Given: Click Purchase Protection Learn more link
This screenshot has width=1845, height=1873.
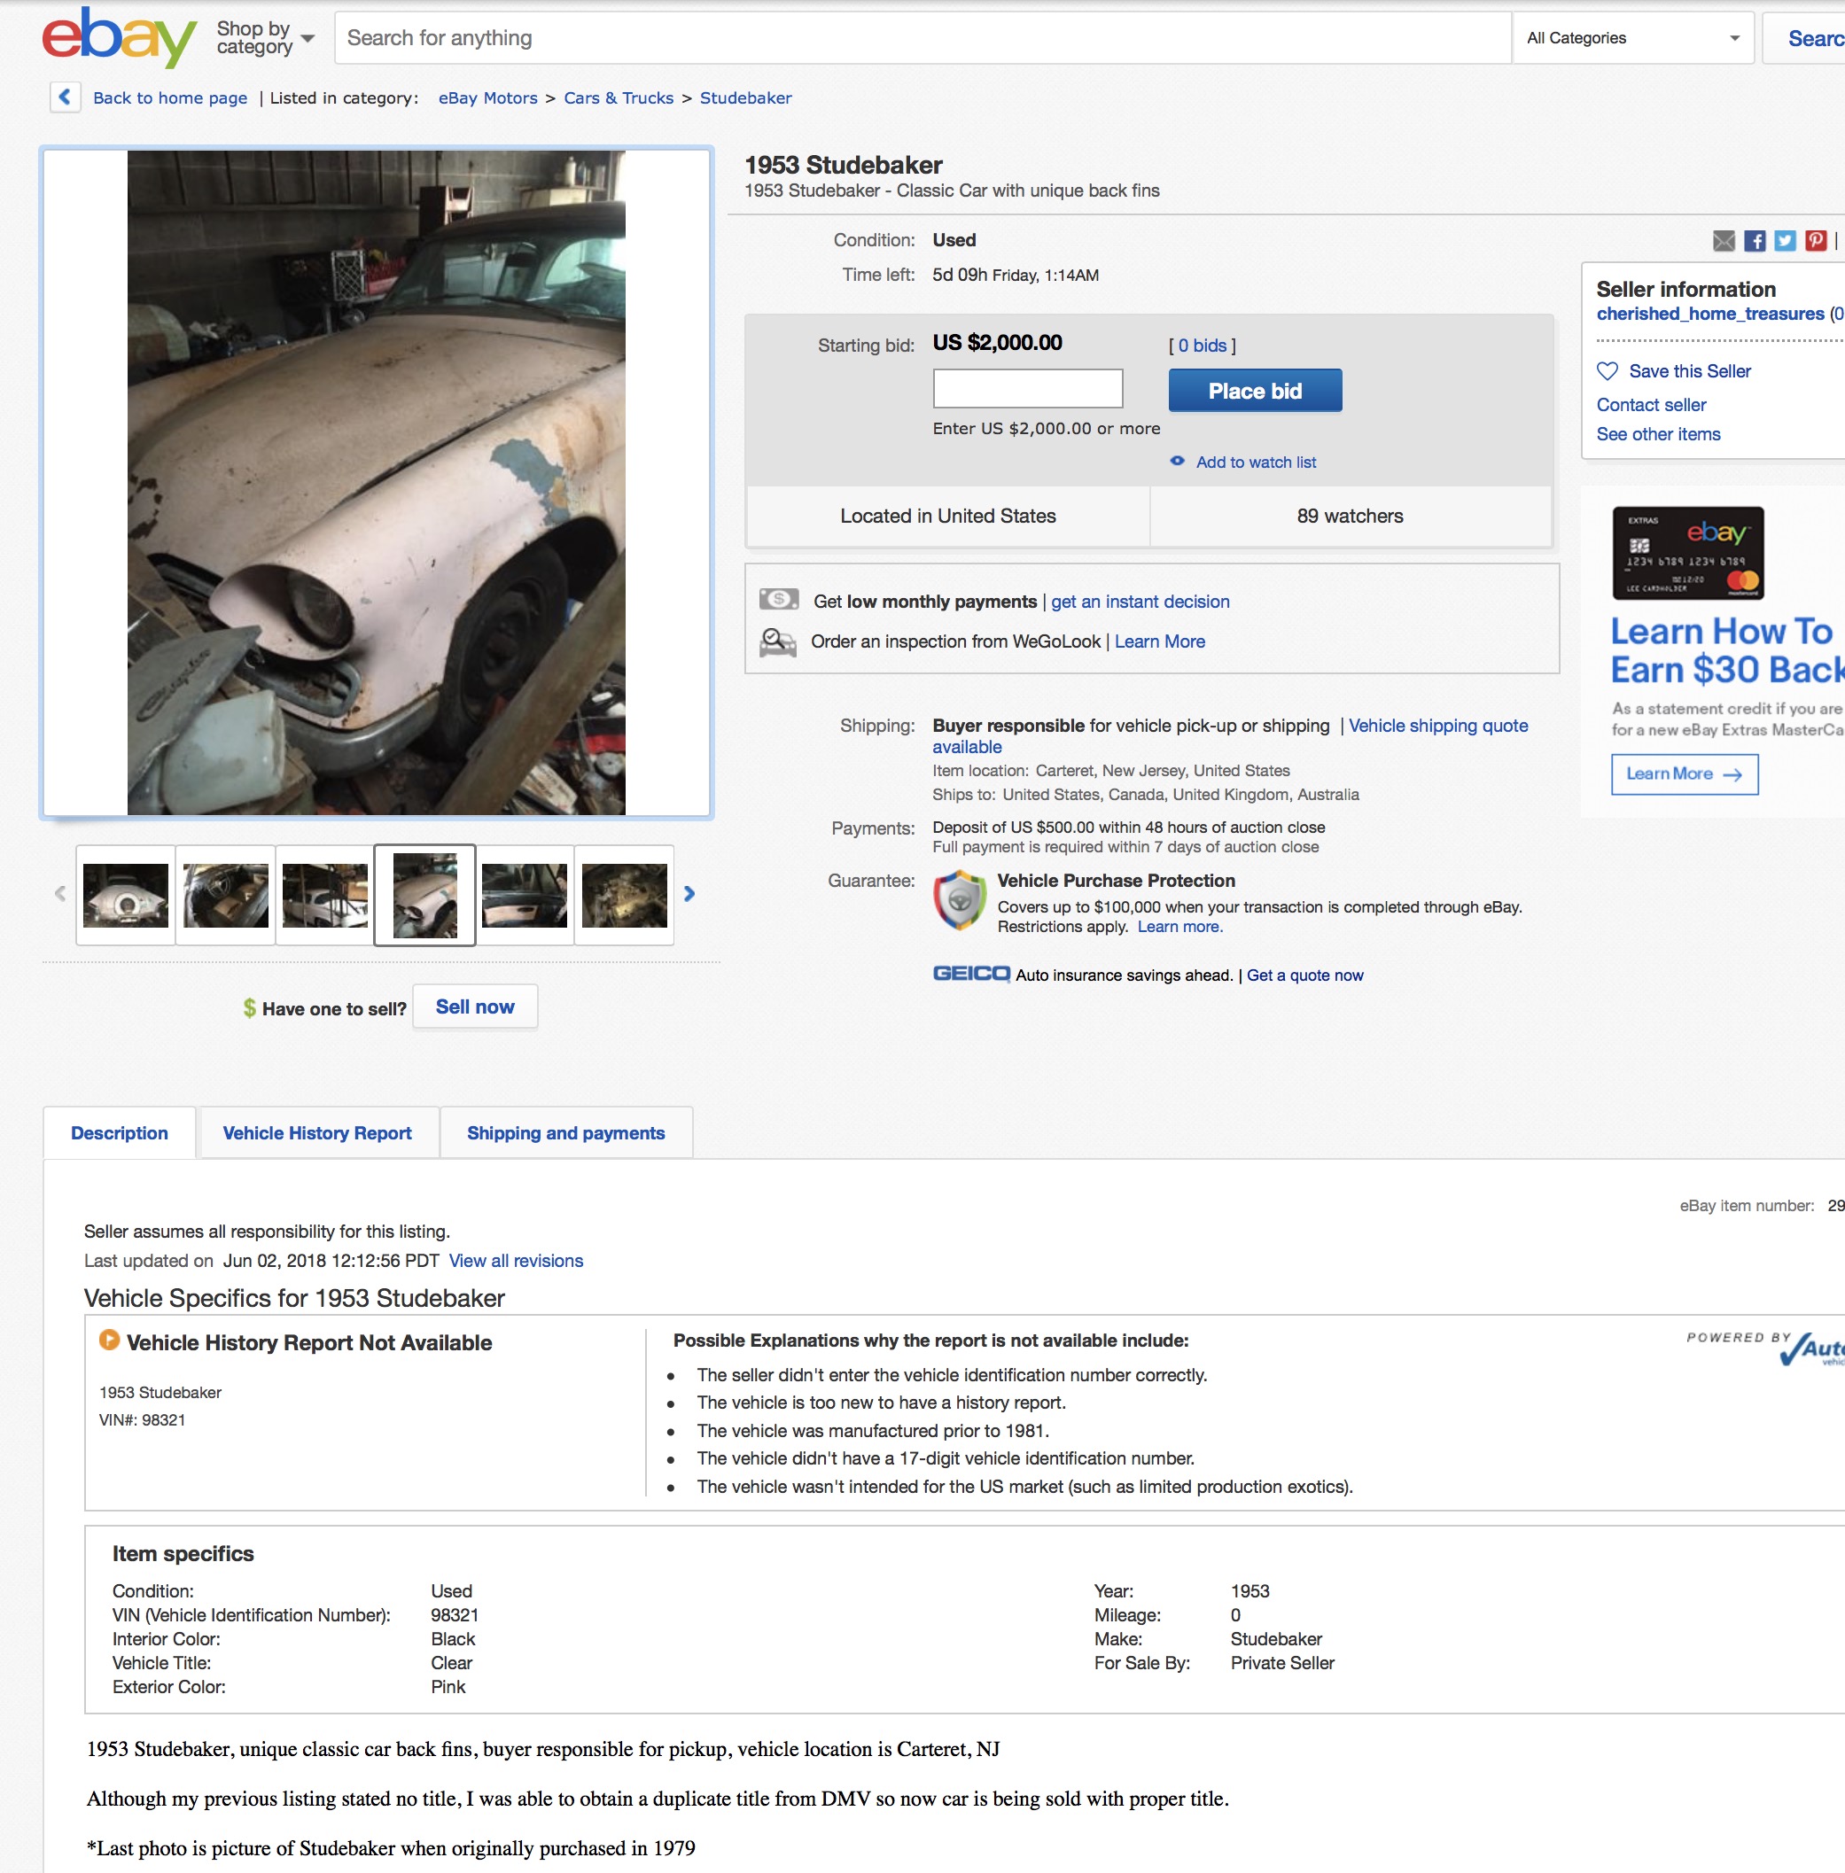Looking at the screenshot, I should pyautogui.click(x=1179, y=928).
